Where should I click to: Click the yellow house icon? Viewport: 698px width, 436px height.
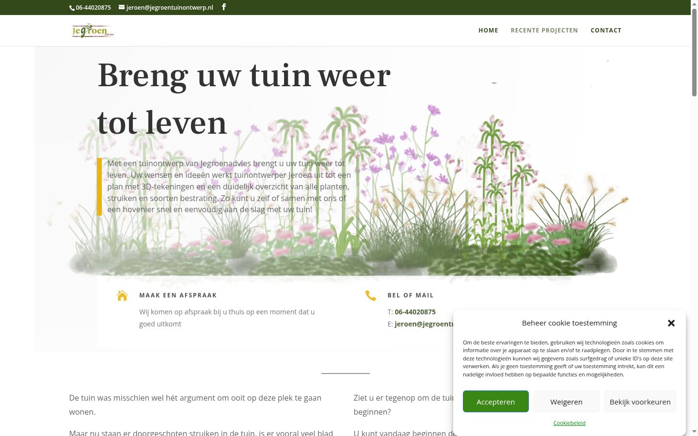click(x=122, y=296)
